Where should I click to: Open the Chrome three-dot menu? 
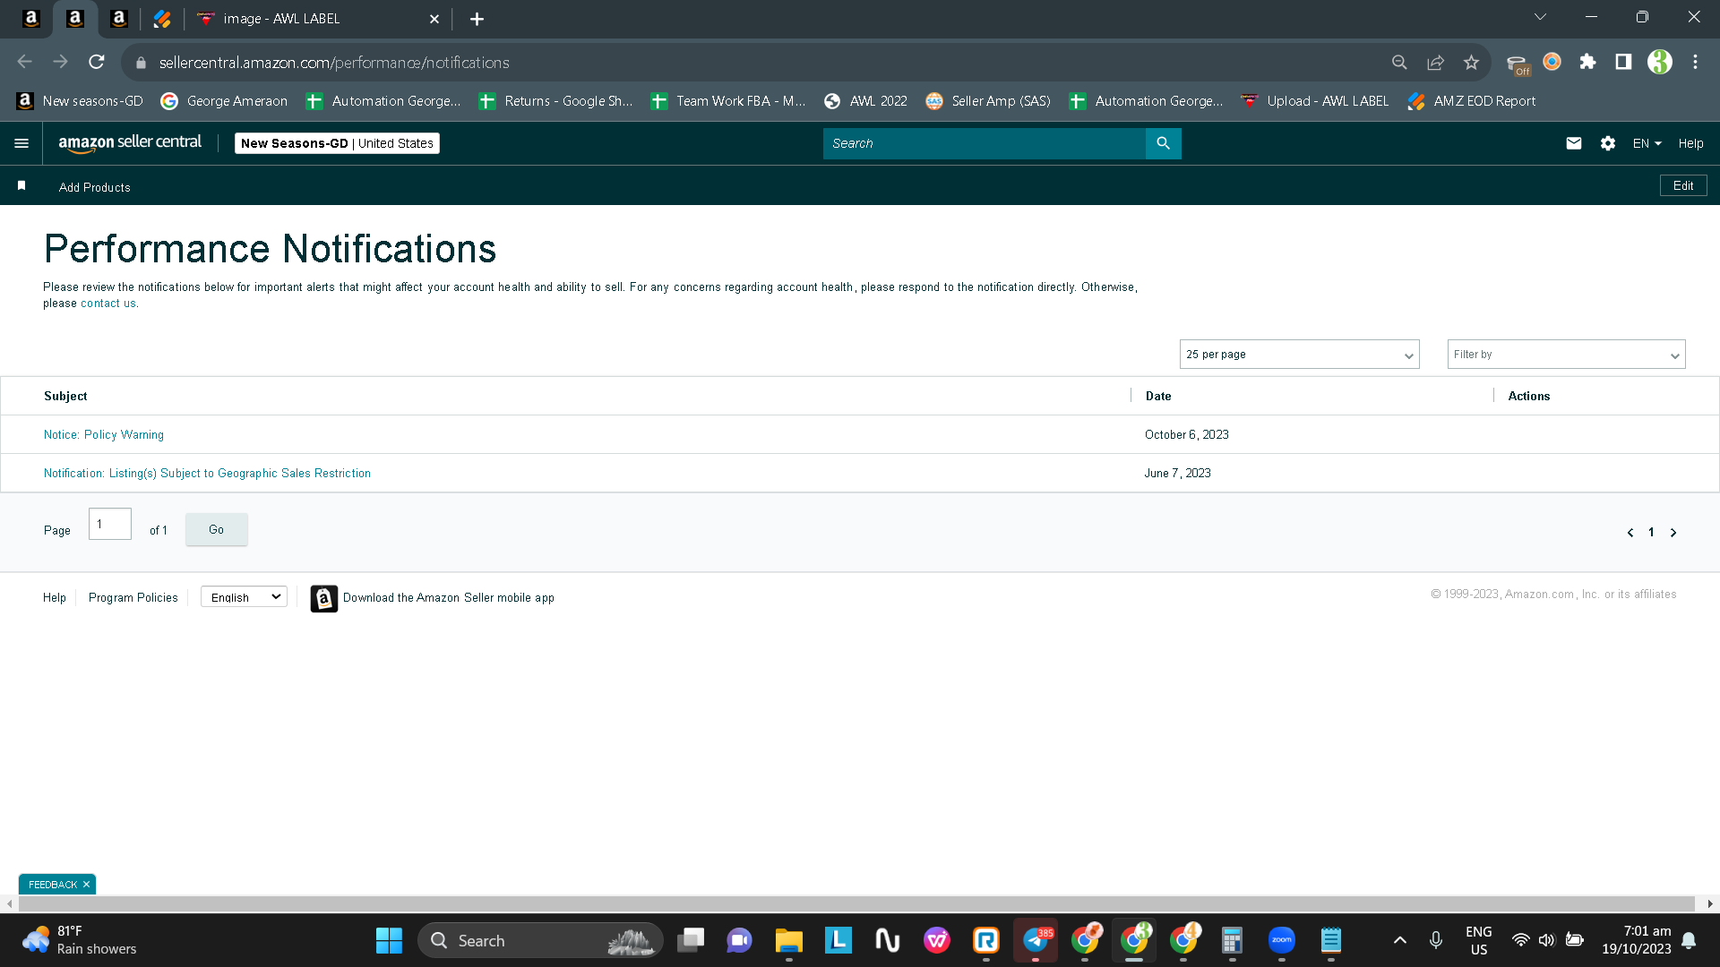(1695, 62)
